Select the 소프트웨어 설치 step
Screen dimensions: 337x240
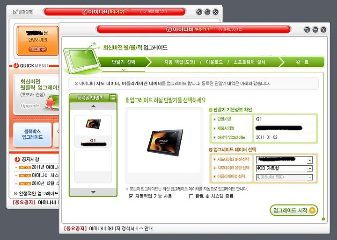[249, 62]
